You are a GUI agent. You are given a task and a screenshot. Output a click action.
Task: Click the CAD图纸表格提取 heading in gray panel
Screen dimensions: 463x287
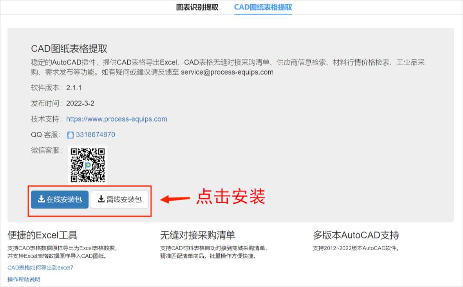pyautogui.click(x=69, y=48)
